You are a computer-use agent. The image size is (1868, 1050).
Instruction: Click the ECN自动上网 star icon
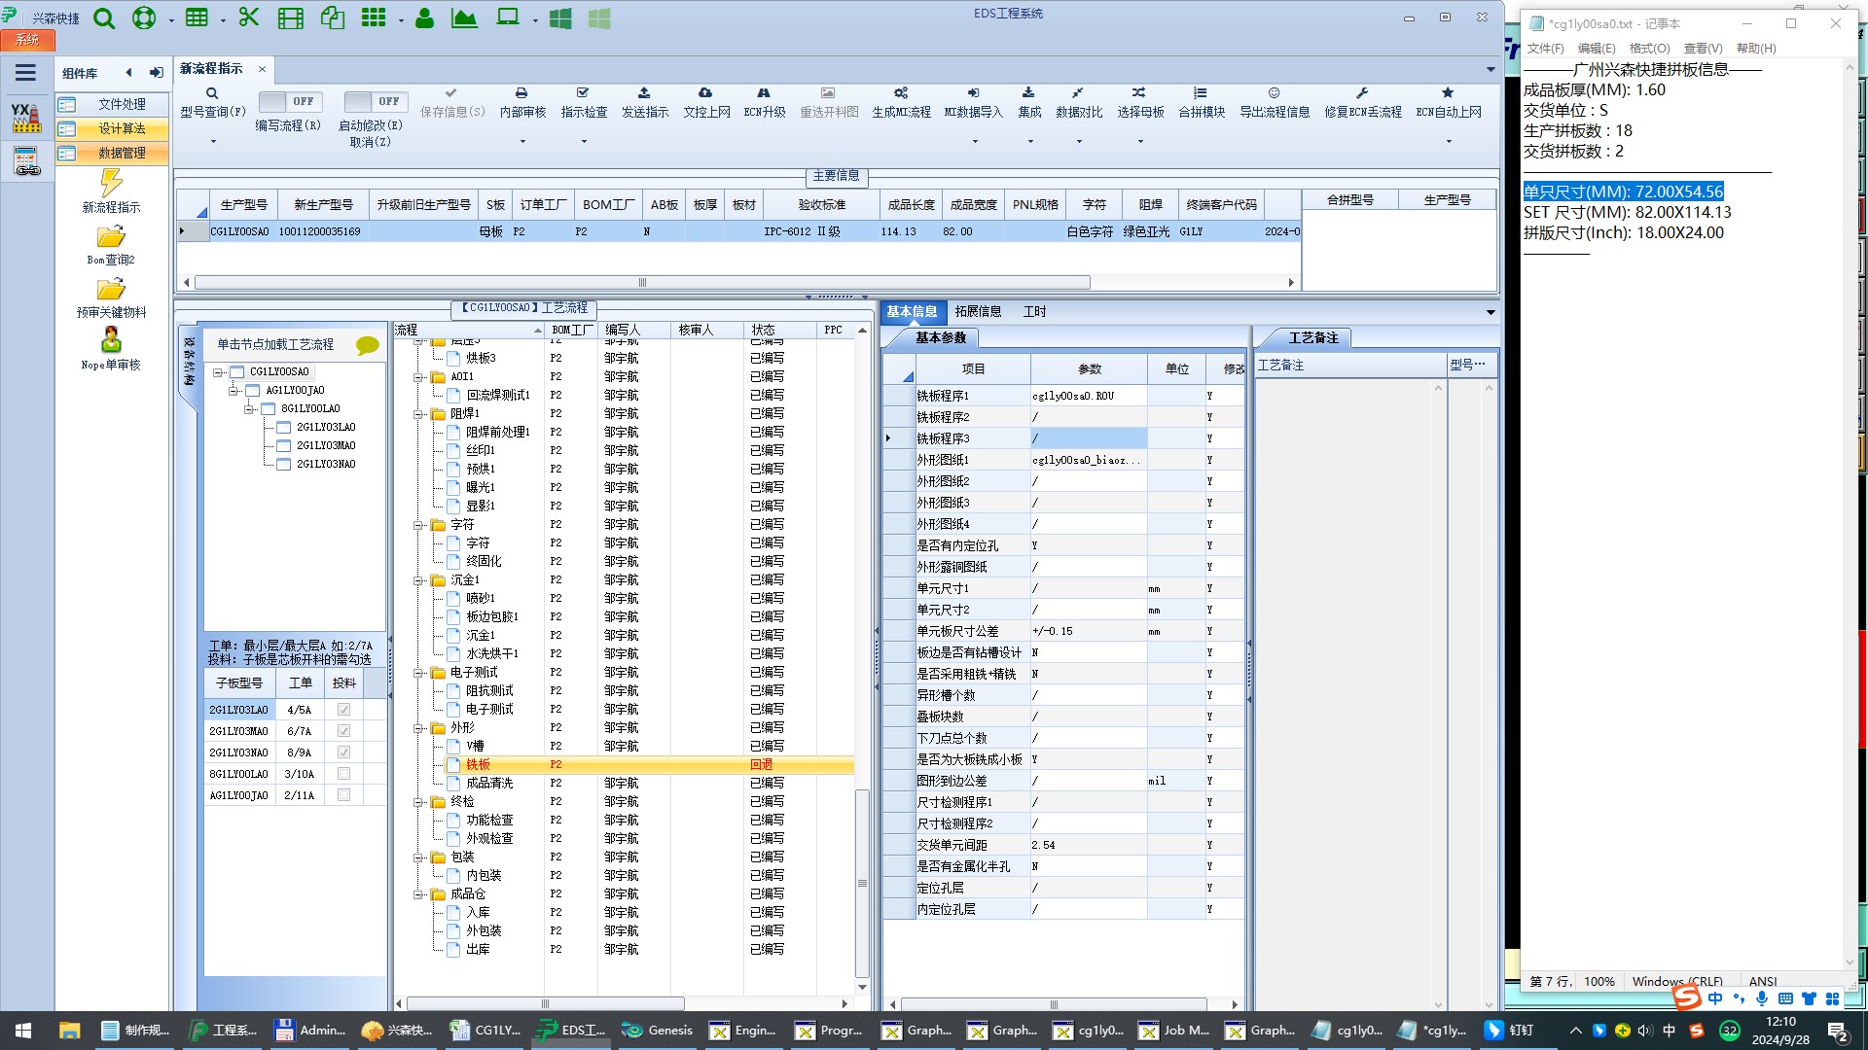(x=1448, y=93)
